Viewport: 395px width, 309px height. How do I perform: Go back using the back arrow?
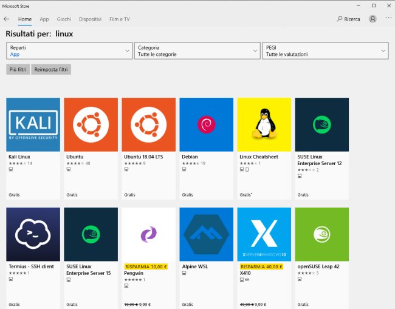(7, 19)
